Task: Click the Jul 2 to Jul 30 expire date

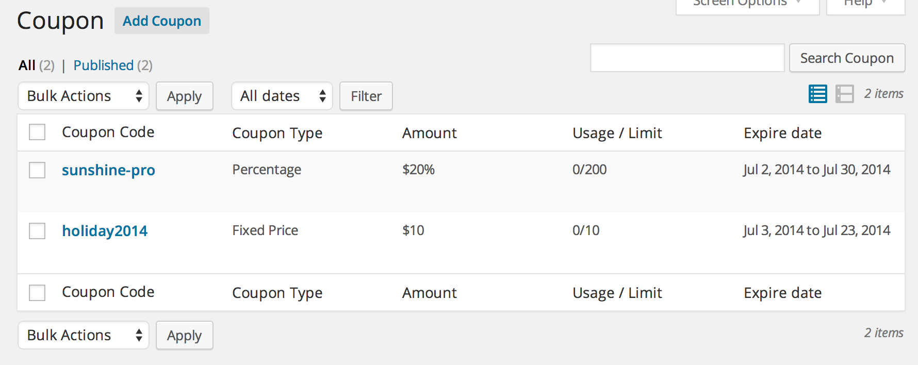Action: pyautogui.click(x=817, y=170)
